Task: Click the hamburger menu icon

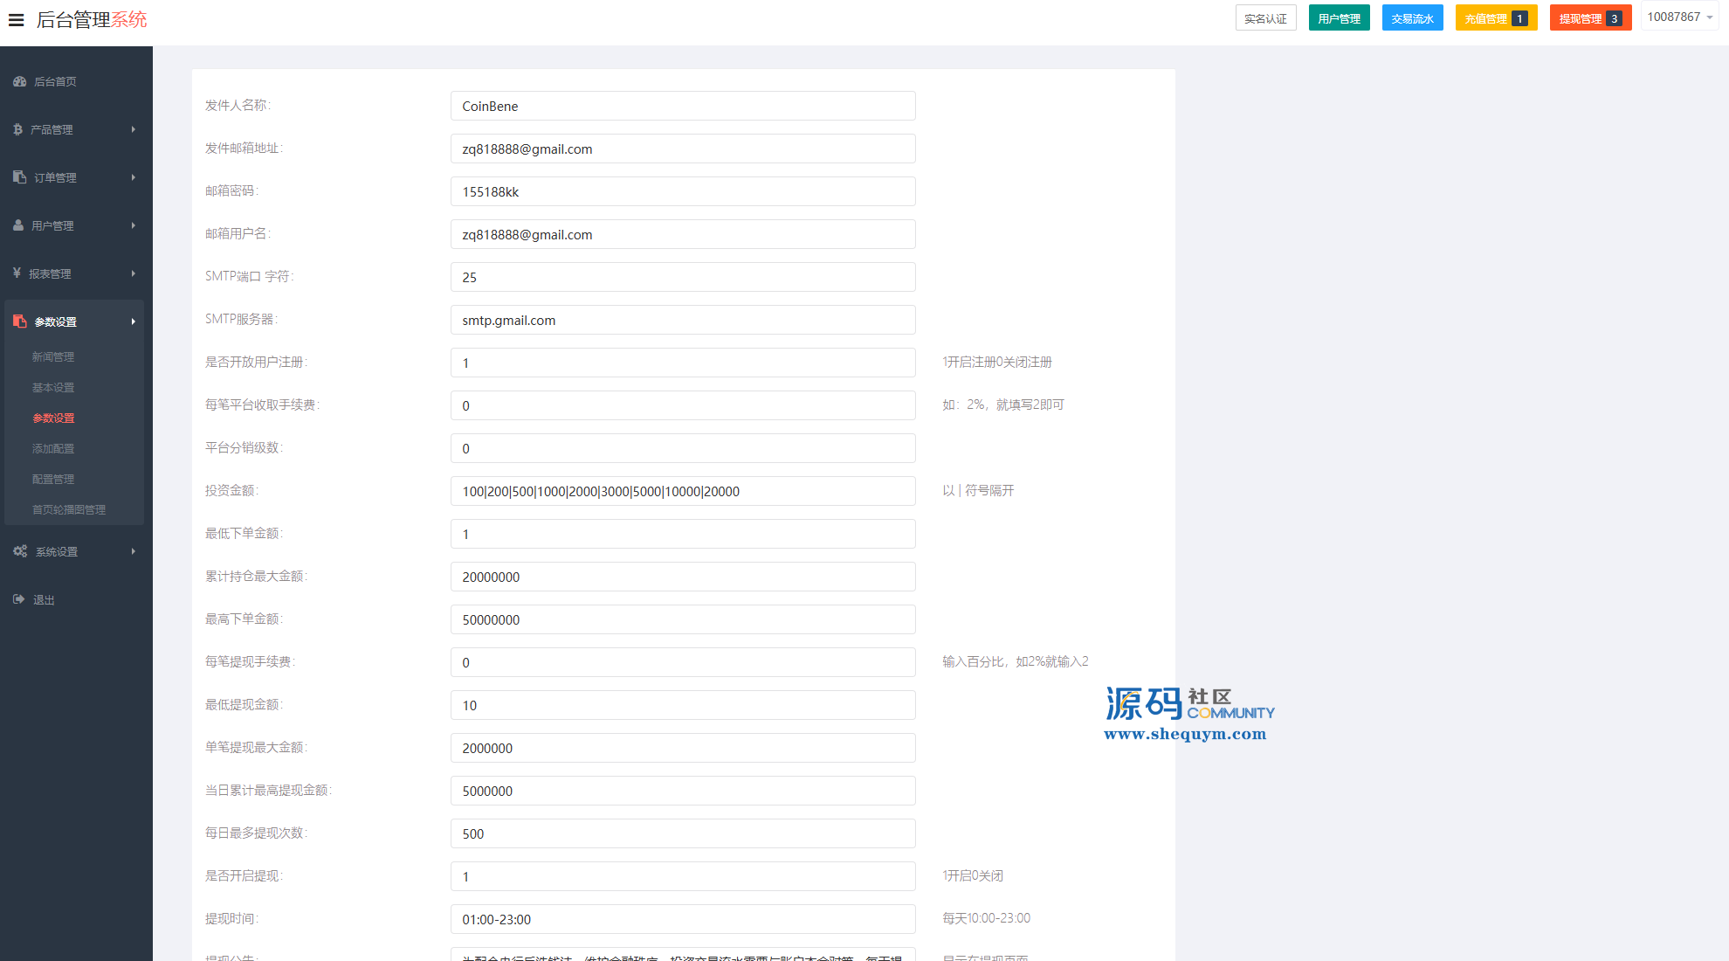Action: click(x=16, y=19)
